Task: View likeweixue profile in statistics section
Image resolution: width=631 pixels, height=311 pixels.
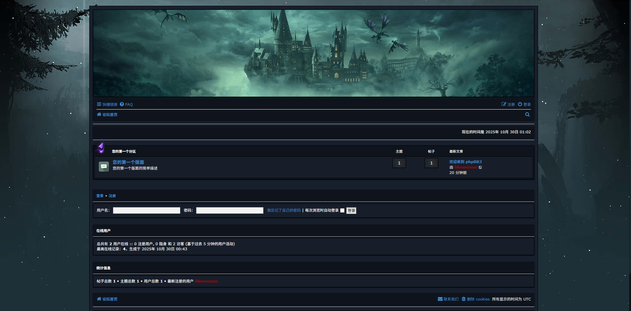Action: point(206,281)
